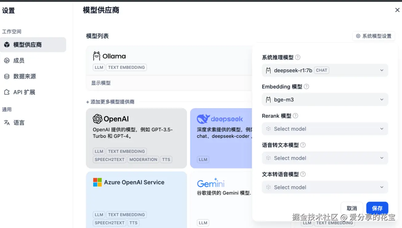The height and width of the screenshot is (228, 402).
Task: Click the deepseek whale logo
Action: tap(203, 119)
